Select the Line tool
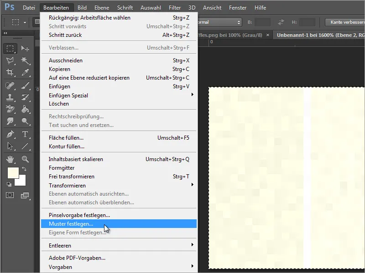Image resolution: width=365 pixels, height=273 pixels. click(25, 146)
